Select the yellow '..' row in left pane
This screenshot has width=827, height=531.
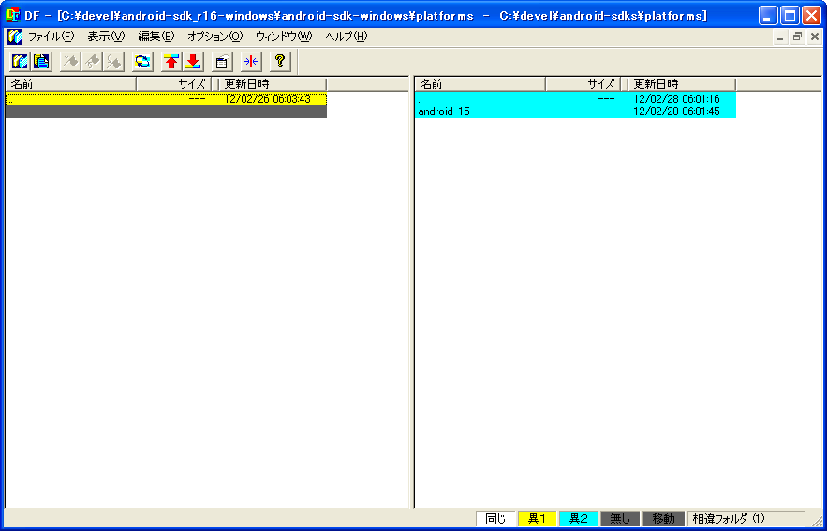click(166, 98)
